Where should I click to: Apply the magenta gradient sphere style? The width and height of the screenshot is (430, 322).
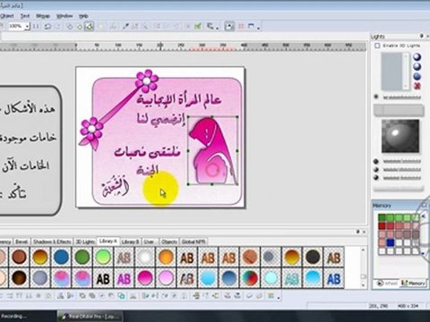pos(145,278)
